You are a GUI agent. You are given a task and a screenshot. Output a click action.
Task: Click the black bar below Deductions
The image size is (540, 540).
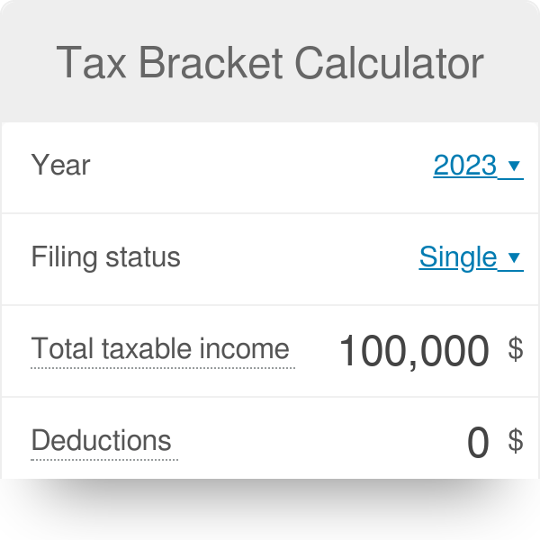(270, 509)
